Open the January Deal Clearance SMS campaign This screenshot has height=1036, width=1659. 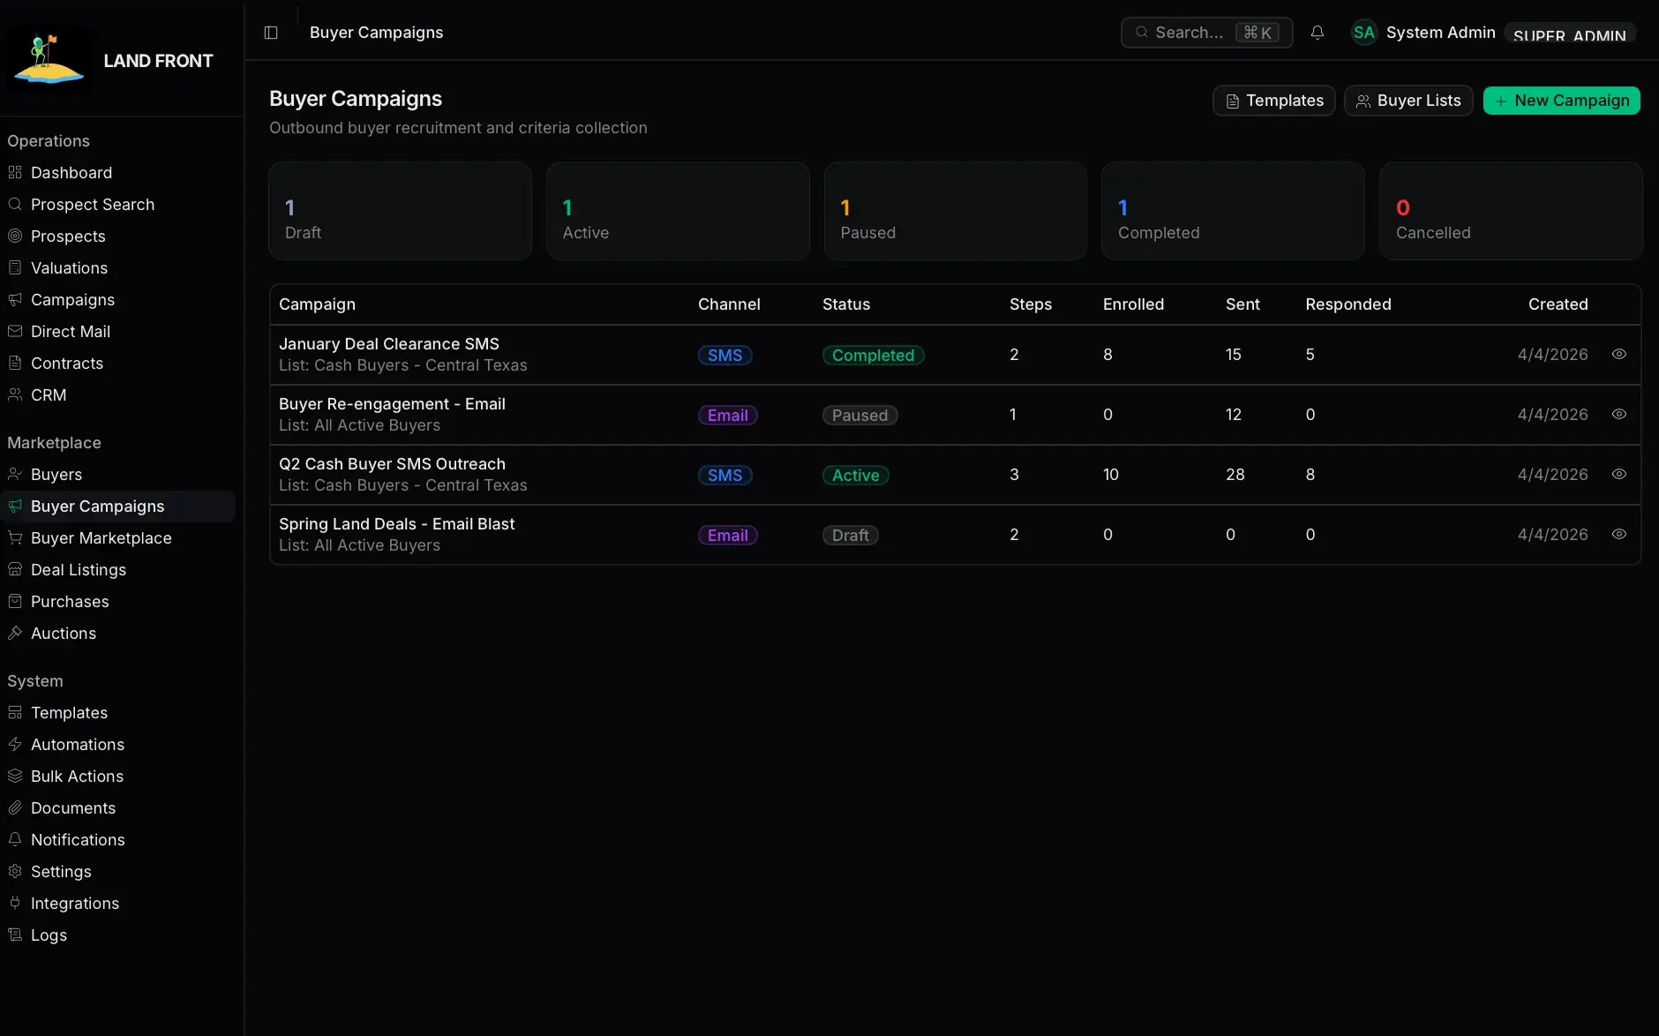[x=389, y=344]
